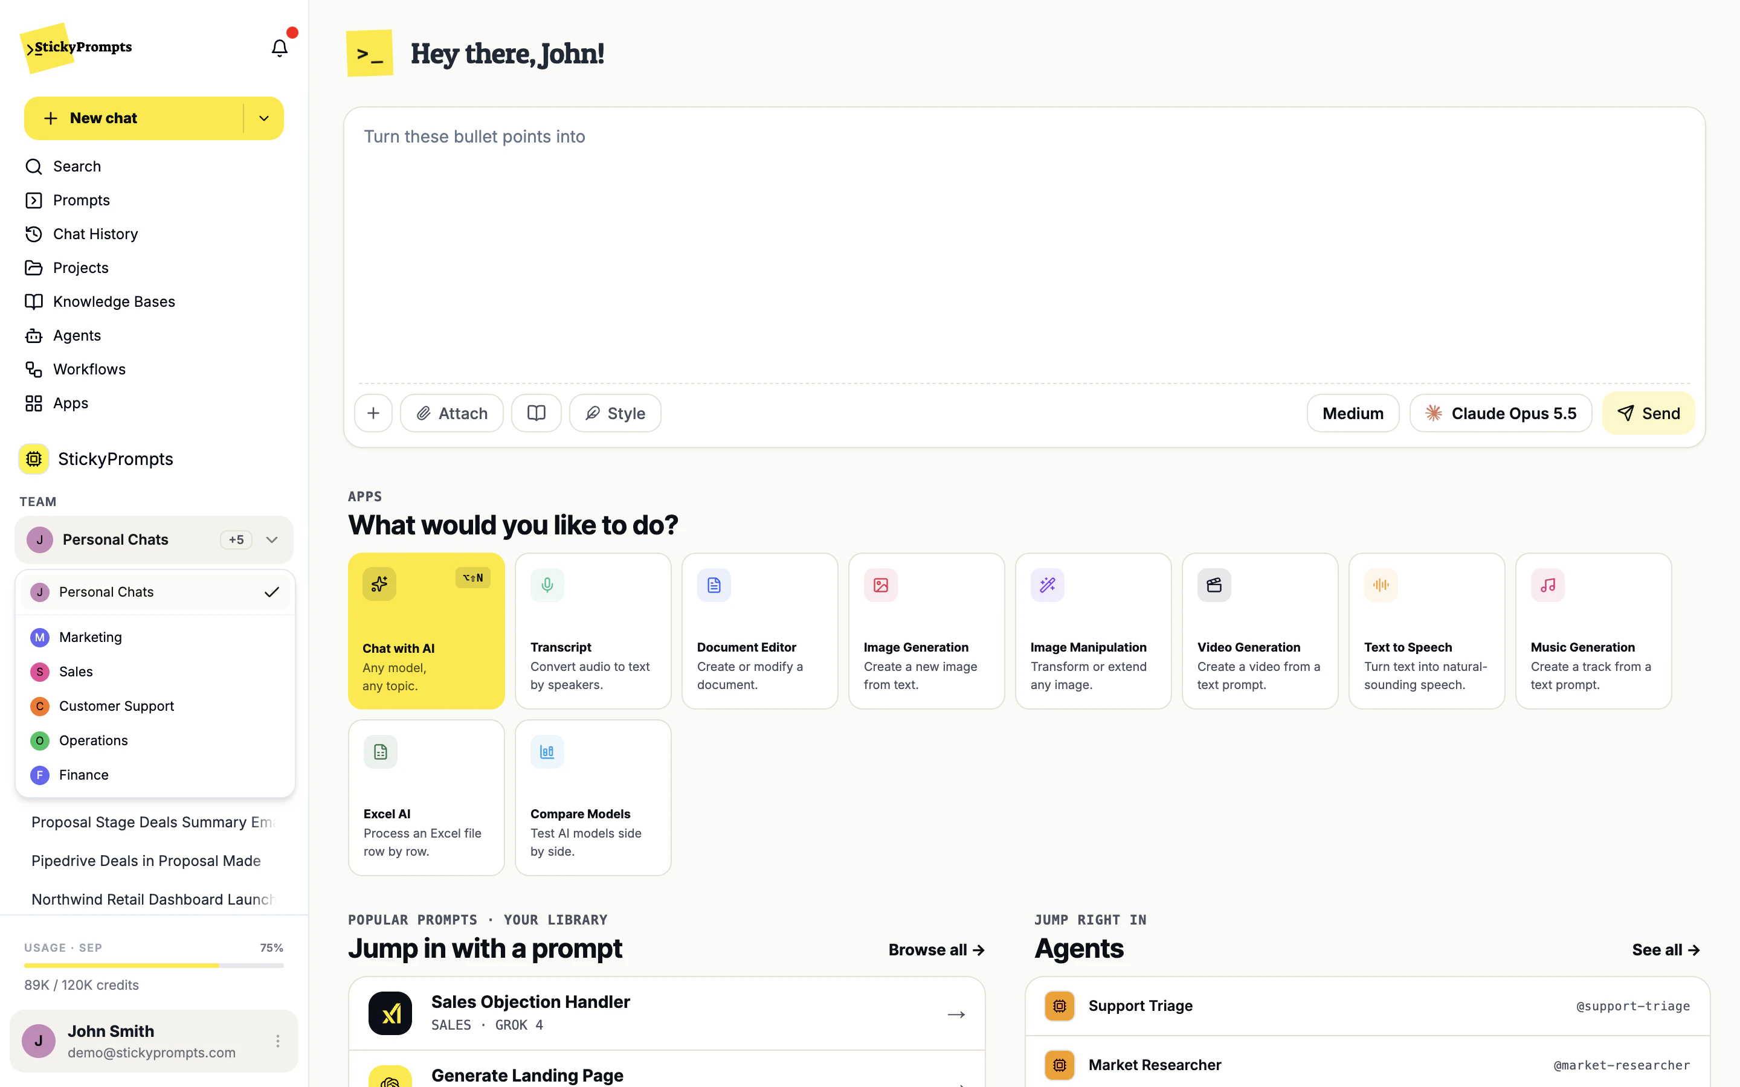The height and width of the screenshot is (1087, 1740).
Task: Switch to the Sales team
Action: pyautogui.click(x=155, y=672)
